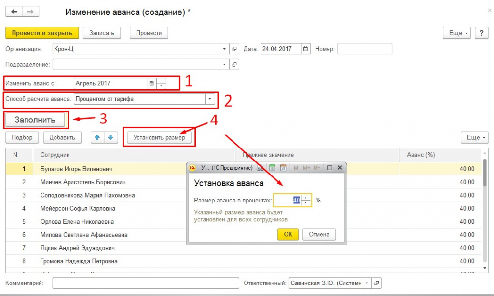Select row Громова Надежда Петровна
Viewport: 494px width, 296px height.
coord(244,261)
